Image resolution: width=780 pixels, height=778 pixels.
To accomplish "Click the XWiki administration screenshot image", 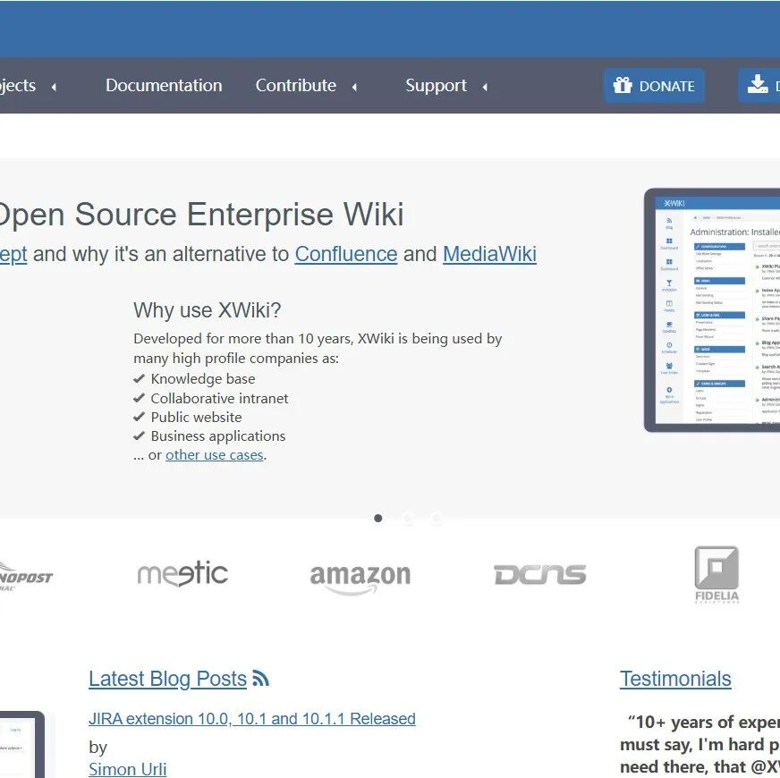I will click(712, 310).
